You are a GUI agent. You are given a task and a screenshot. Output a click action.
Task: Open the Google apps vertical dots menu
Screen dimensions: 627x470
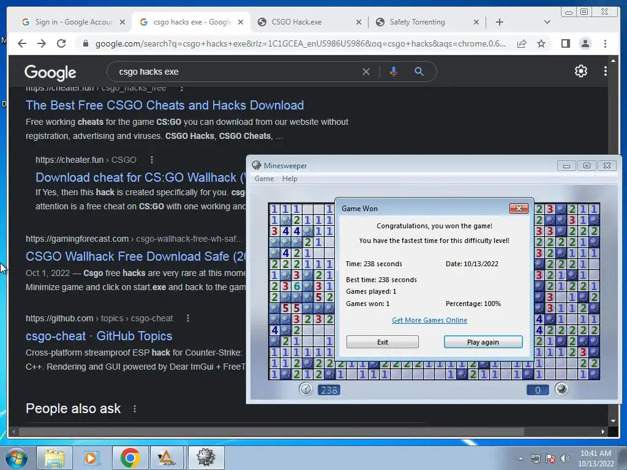coord(606,71)
